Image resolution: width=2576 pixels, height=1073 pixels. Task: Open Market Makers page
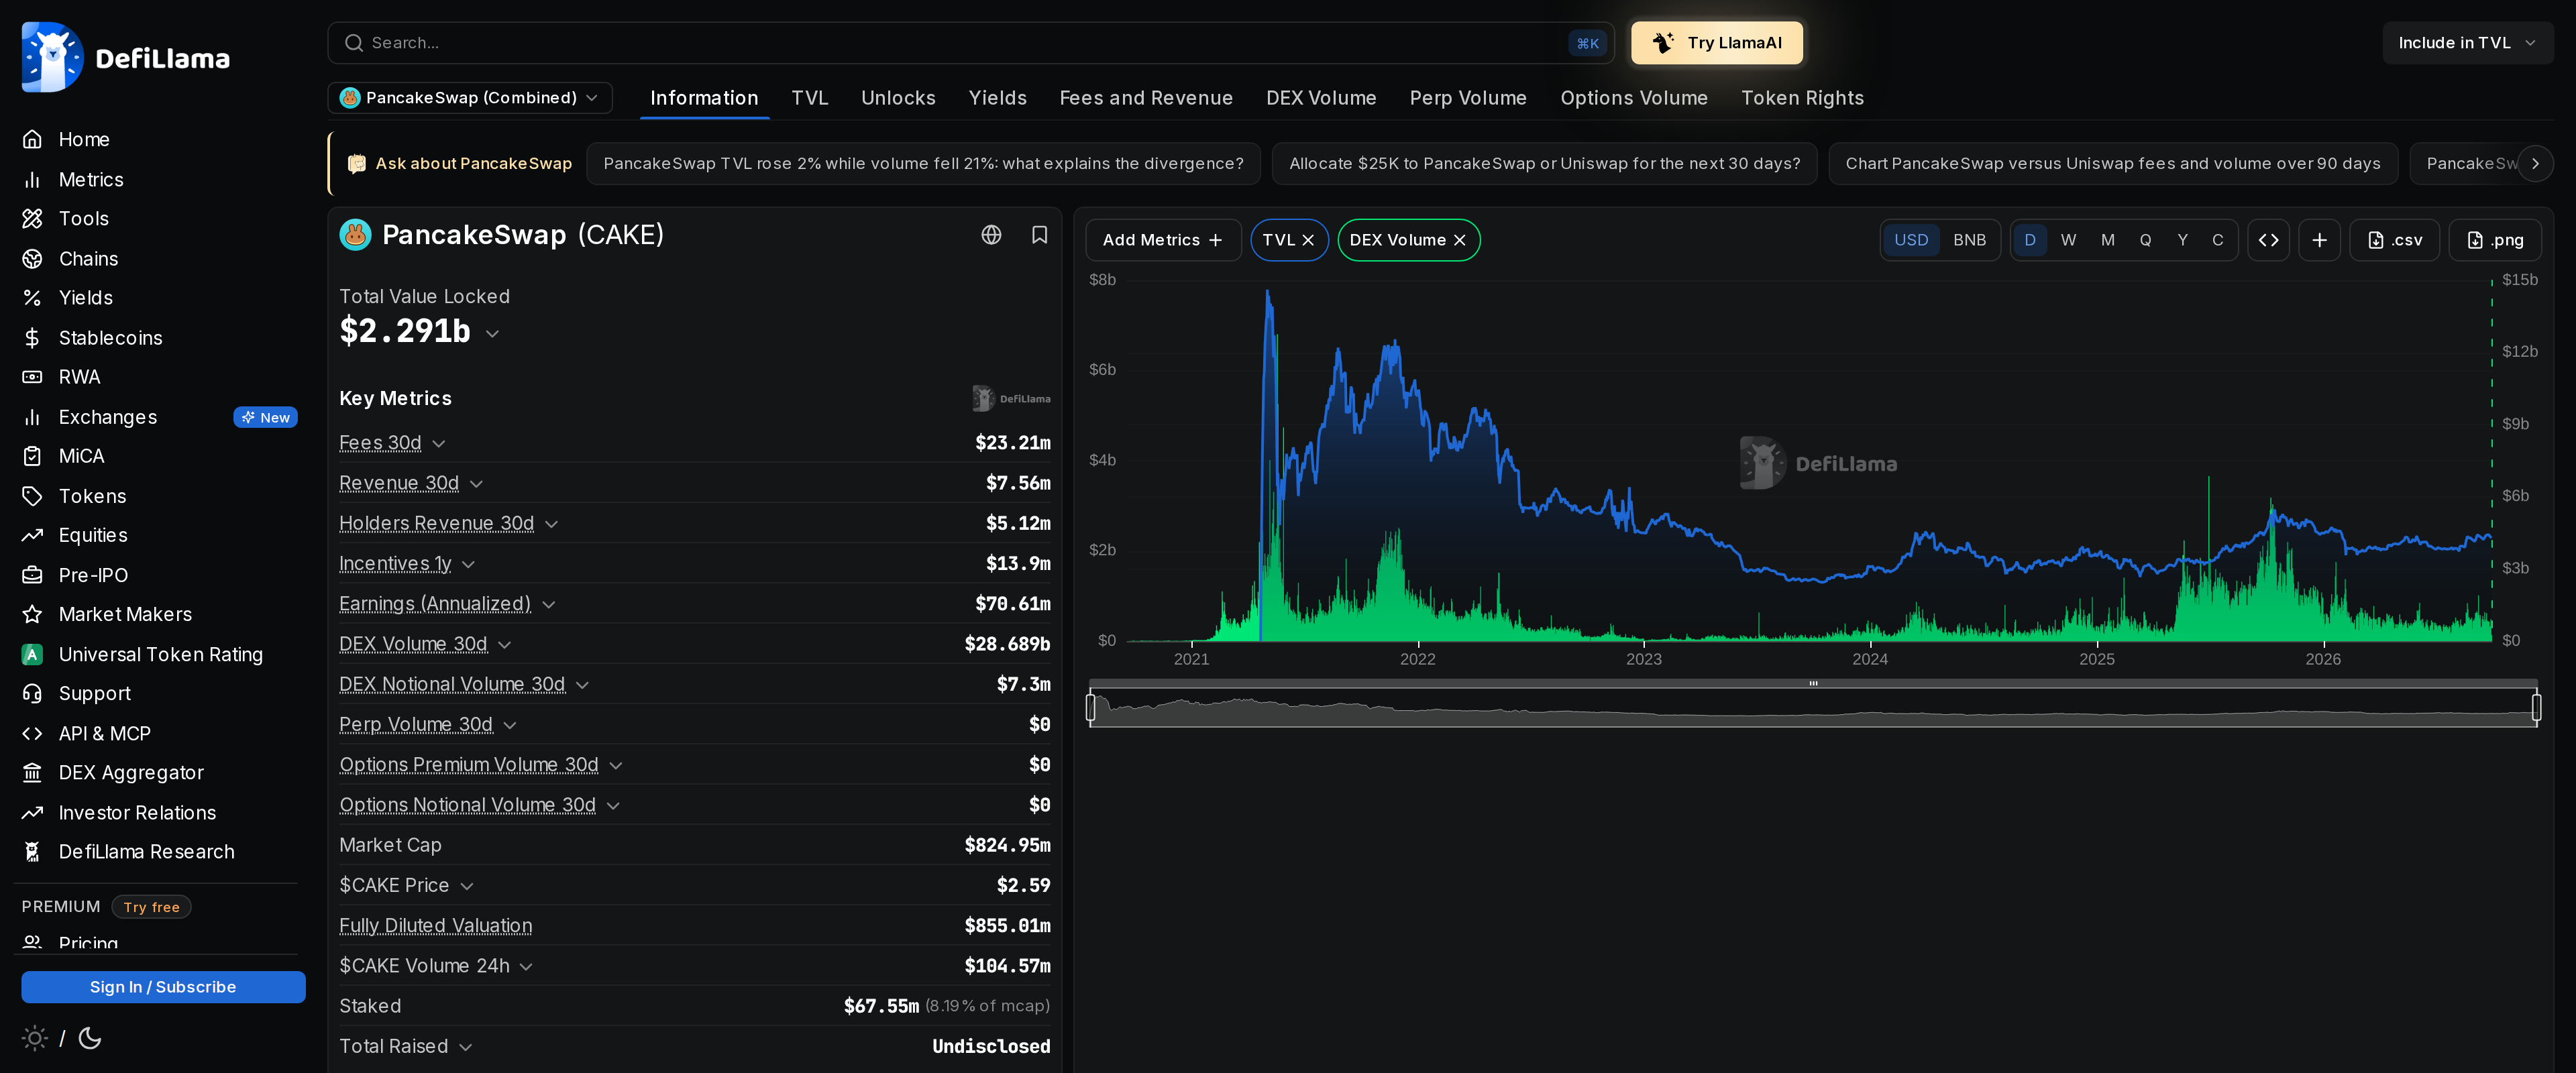(125, 614)
